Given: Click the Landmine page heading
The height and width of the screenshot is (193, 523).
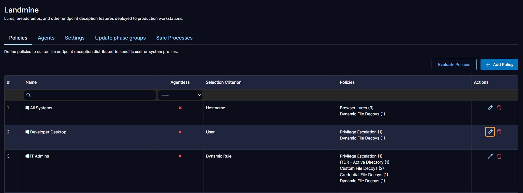Looking at the screenshot, I should click(x=22, y=10).
